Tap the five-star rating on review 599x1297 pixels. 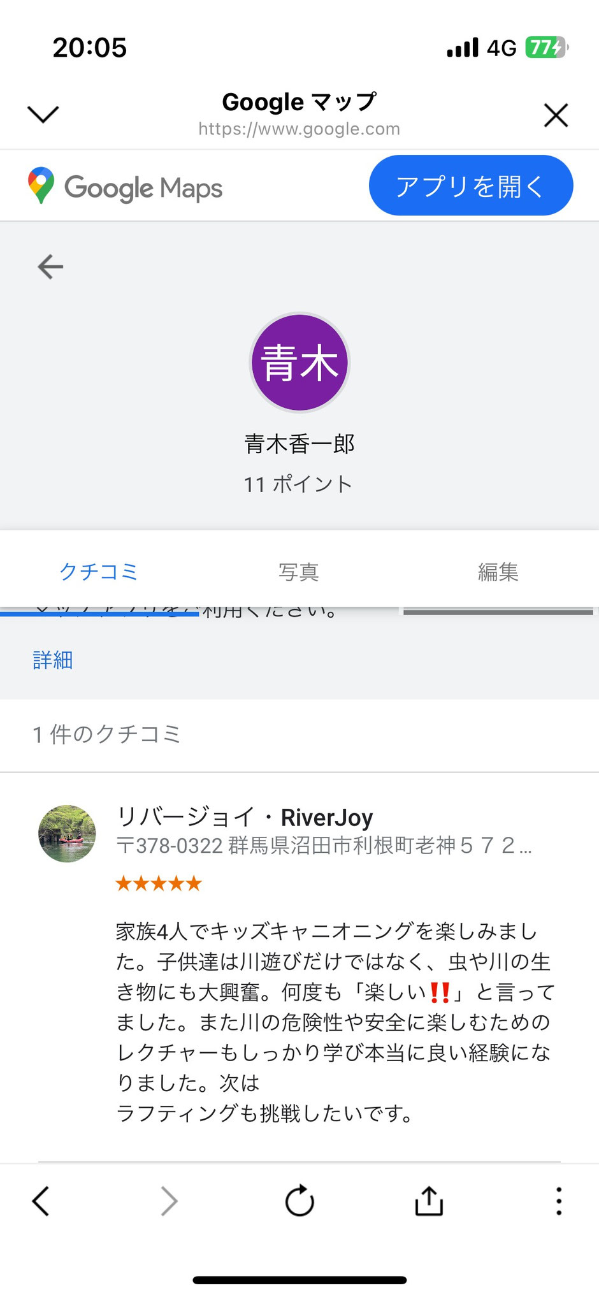pos(159,883)
